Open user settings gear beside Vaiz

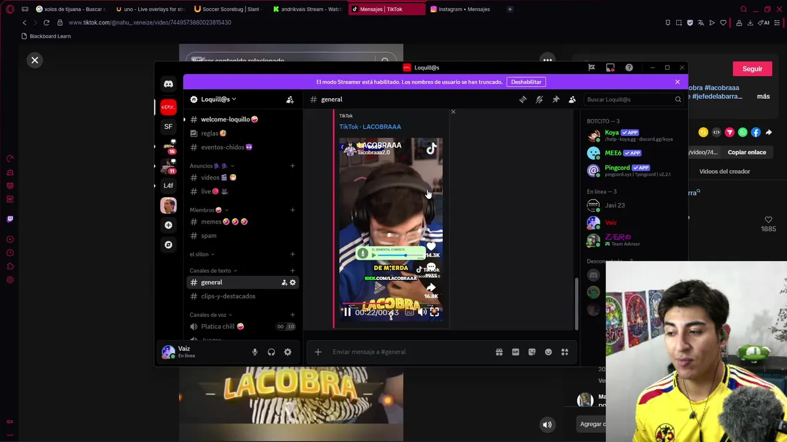point(288,352)
